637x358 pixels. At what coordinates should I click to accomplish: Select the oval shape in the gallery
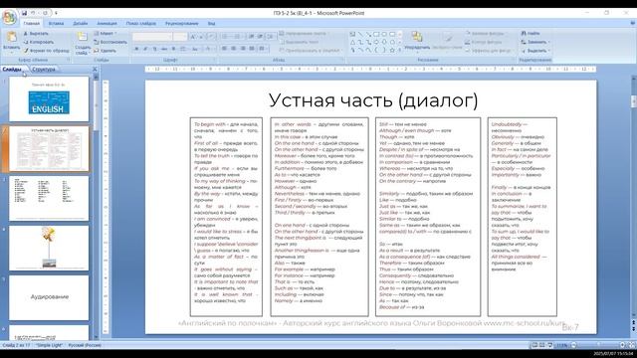tap(384, 34)
